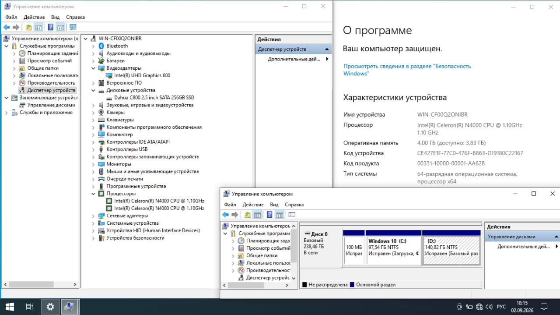Open Вид menu in Device Manager window
Image resolution: width=560 pixels, height=315 pixels.
pyautogui.click(x=55, y=17)
